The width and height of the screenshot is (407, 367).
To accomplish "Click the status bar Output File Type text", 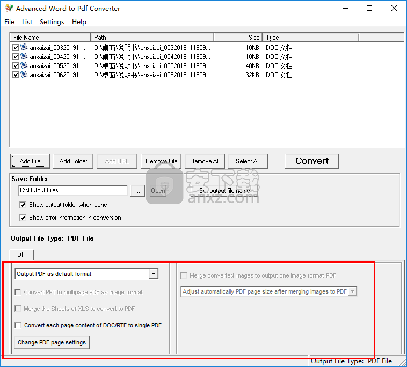I will 351,361.
